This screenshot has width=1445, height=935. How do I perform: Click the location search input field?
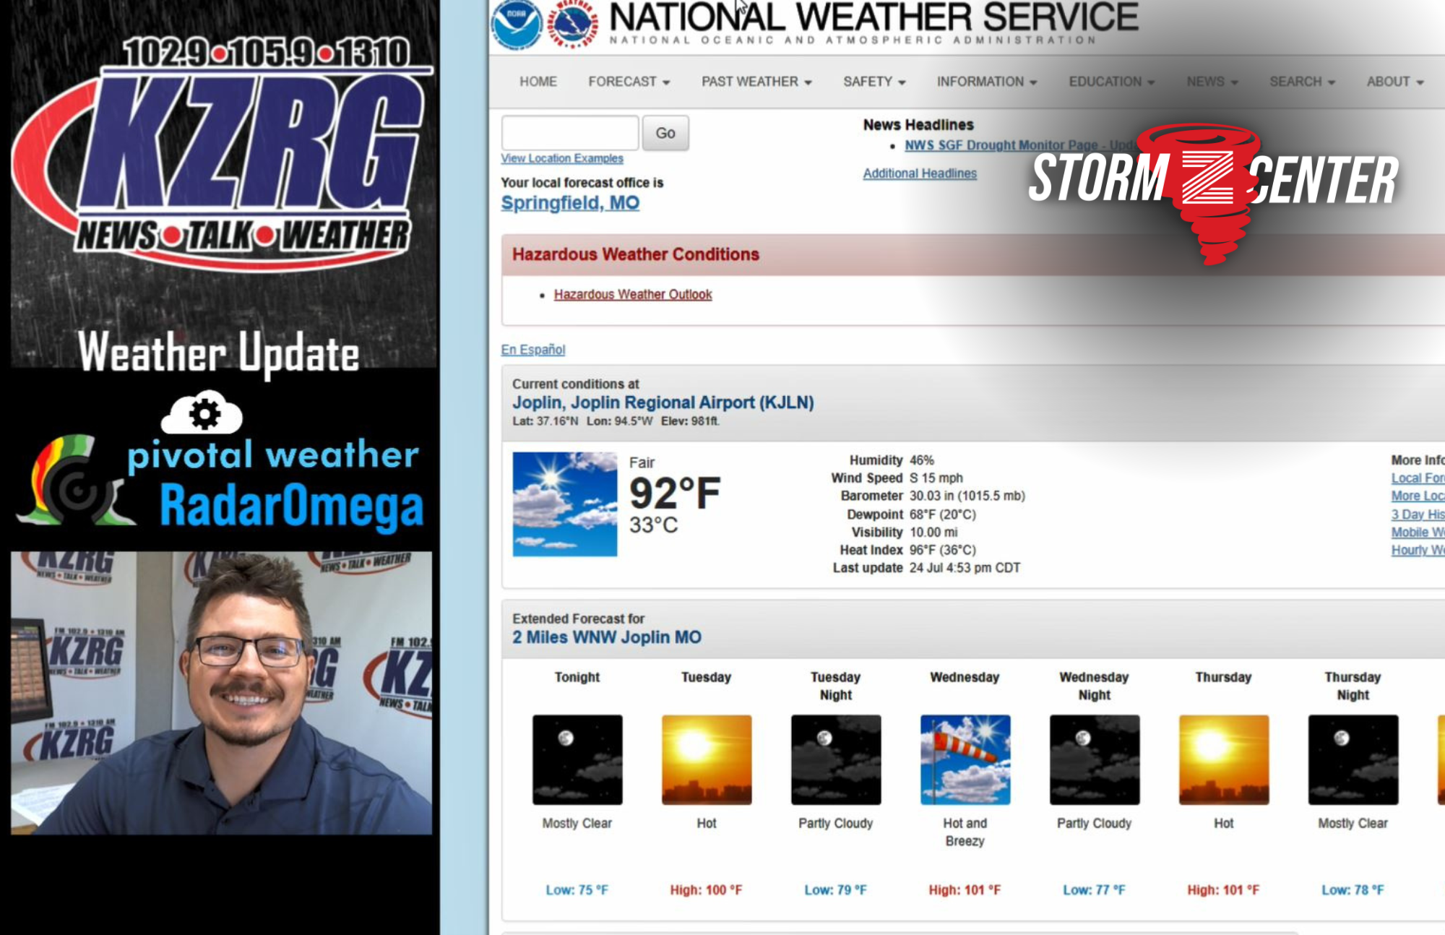click(570, 133)
